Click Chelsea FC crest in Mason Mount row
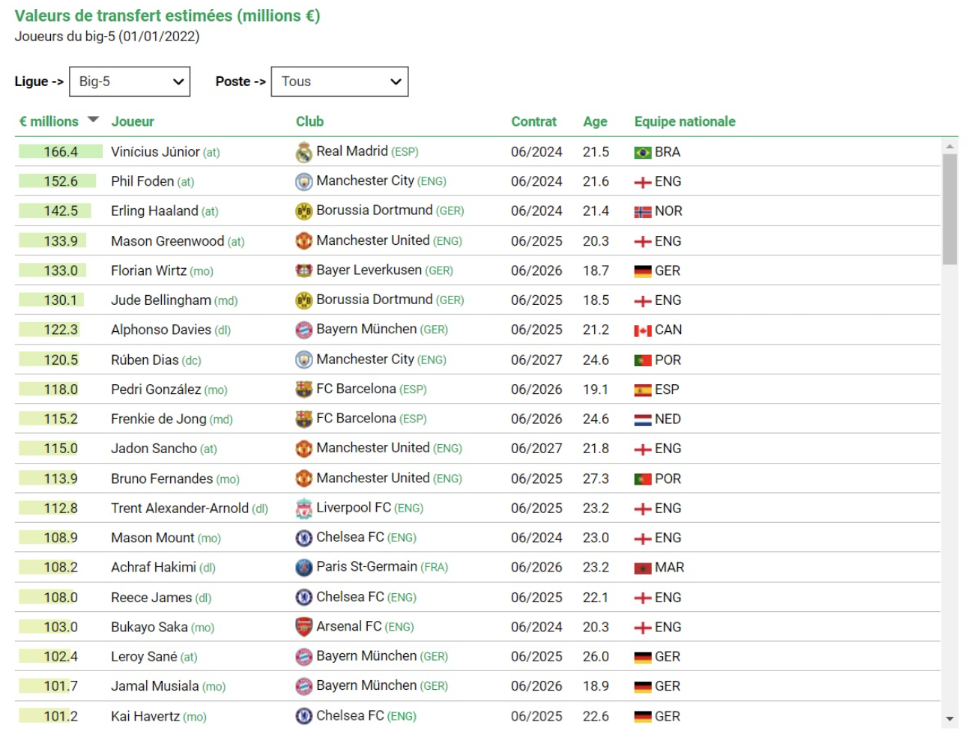 click(x=303, y=538)
